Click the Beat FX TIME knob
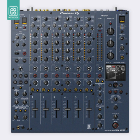The height and width of the screenshot is (140, 140). [x=115, y=107]
